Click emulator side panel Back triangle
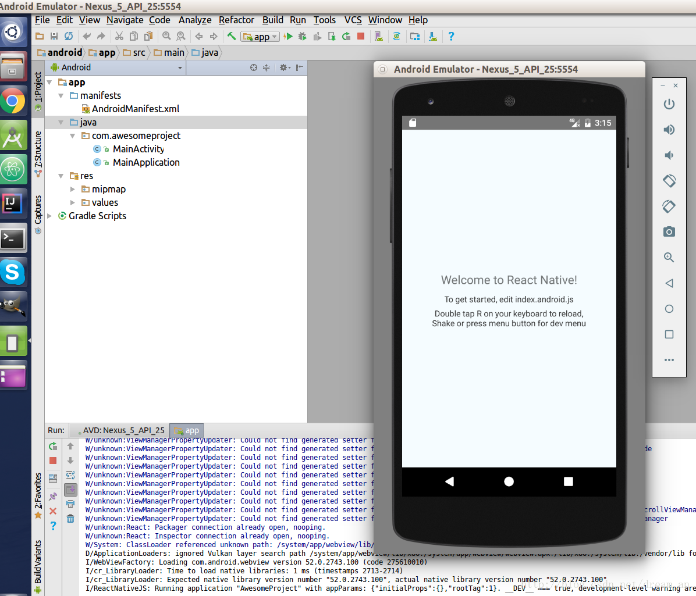696x596 pixels. click(669, 283)
